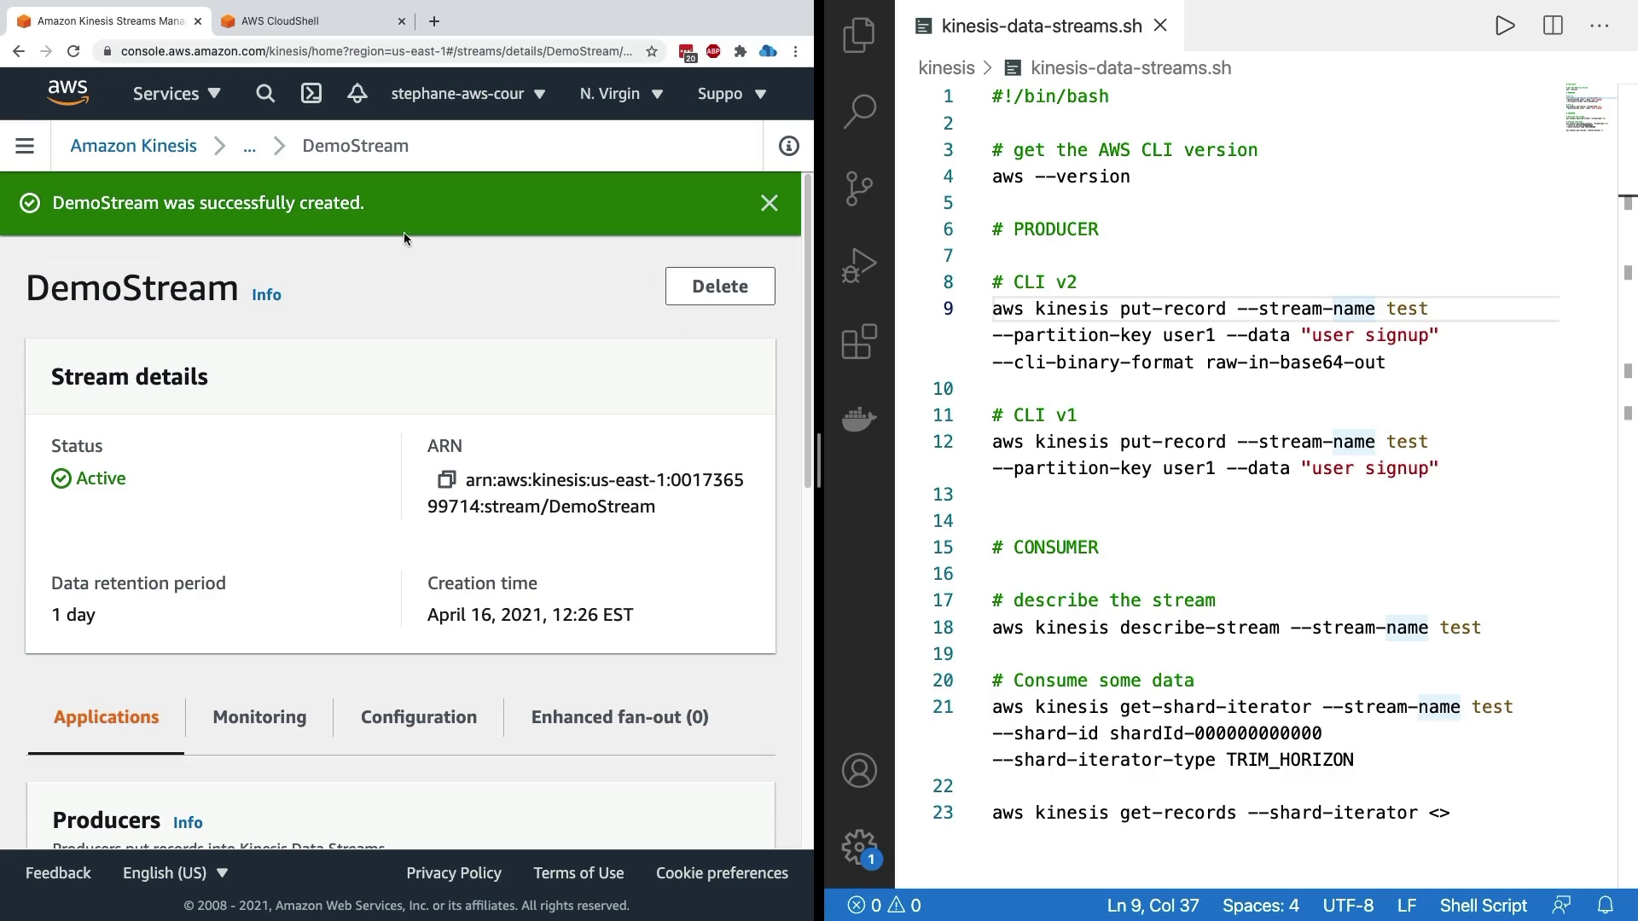
Task: Expand the Services dropdown menu
Action: coord(177,94)
